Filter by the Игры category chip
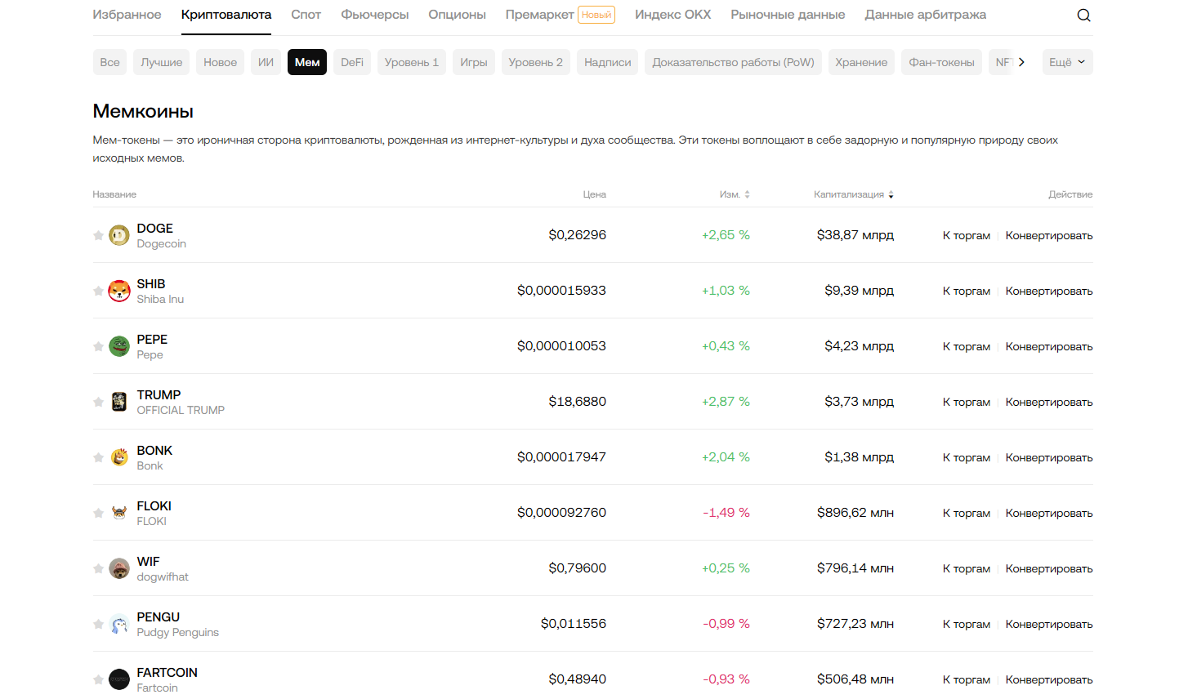Screen dimensions: 1197x699 [x=474, y=62]
